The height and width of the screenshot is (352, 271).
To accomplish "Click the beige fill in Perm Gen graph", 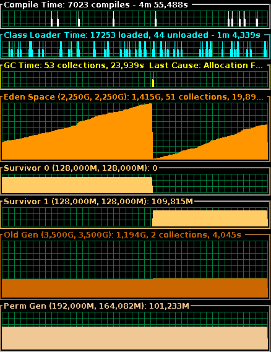I will [x=135, y=338].
